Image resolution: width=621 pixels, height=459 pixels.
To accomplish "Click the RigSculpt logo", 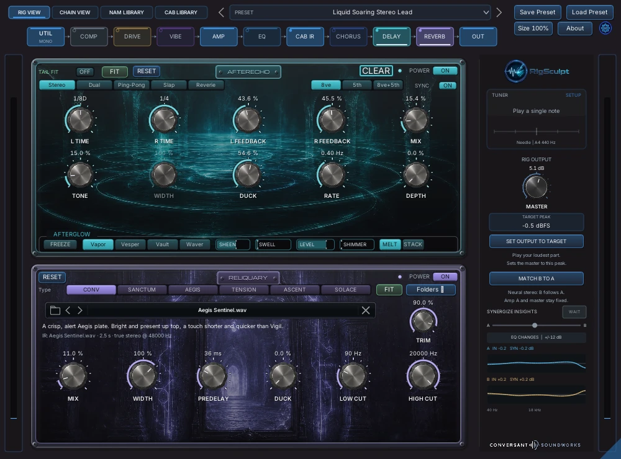I will click(x=537, y=71).
